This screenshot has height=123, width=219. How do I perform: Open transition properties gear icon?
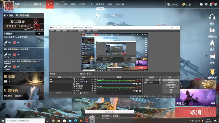[160, 80]
